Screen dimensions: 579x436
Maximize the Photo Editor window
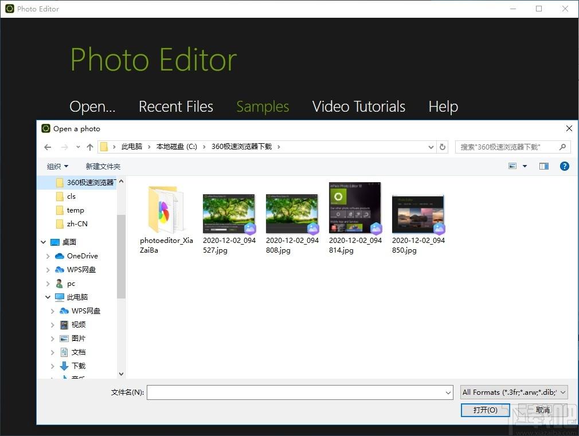tap(539, 9)
